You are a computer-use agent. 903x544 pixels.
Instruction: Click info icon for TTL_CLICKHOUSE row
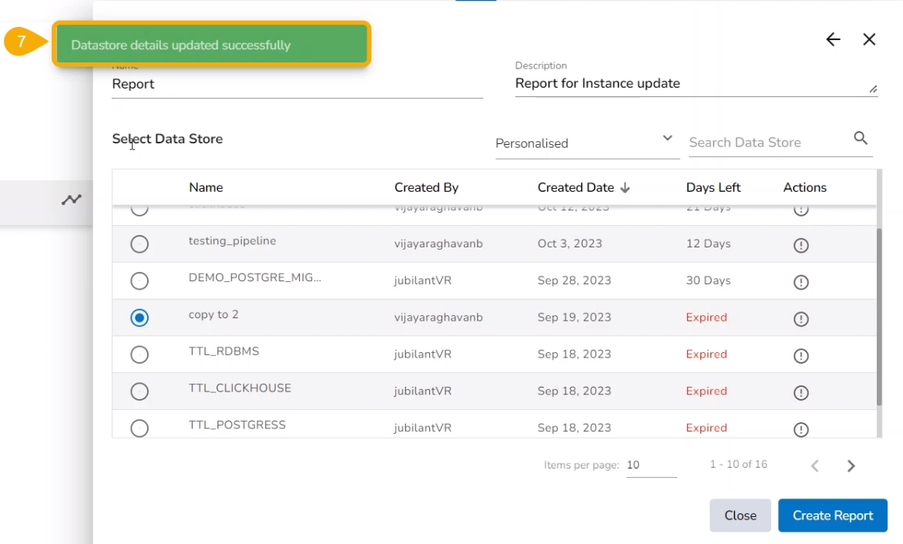coord(801,393)
